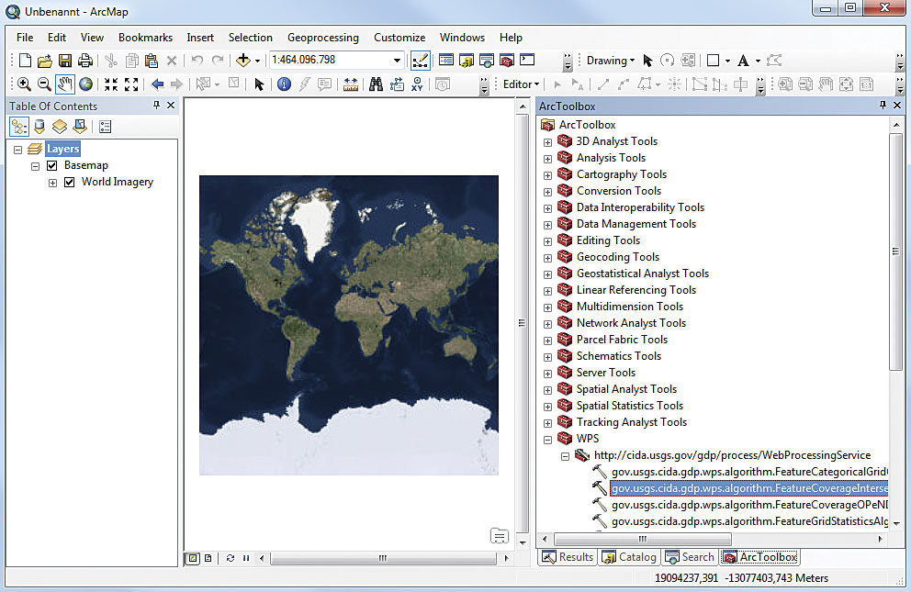The width and height of the screenshot is (911, 592).
Task: Open the Geoprocessing menu
Action: (x=322, y=38)
